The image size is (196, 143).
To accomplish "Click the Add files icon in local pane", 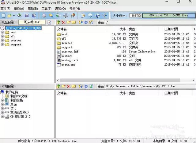I will [81, 86].
